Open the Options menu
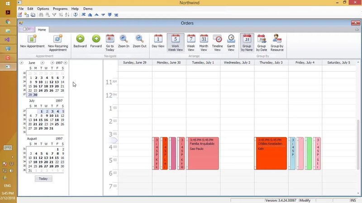 [x=43, y=9]
